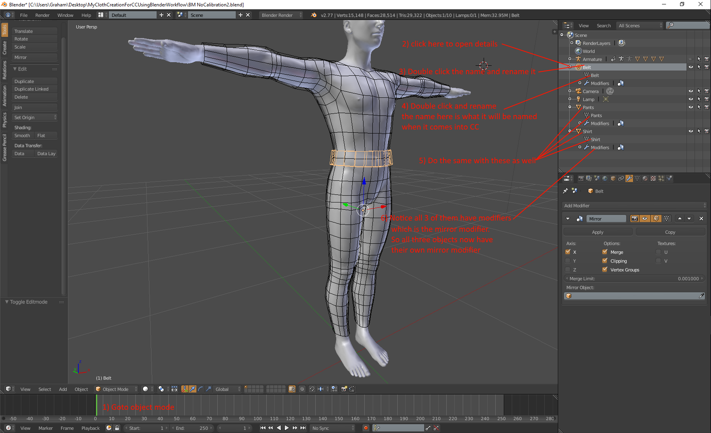Viewport: 711px width, 433px height.
Task: Open the Help menu
Action: (86, 15)
